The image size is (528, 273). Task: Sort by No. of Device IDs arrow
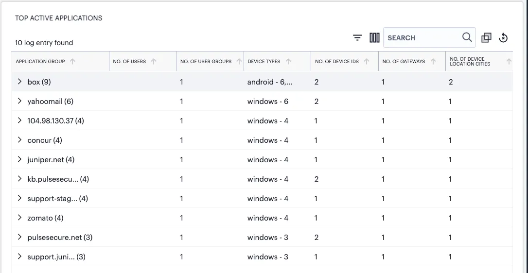(367, 61)
